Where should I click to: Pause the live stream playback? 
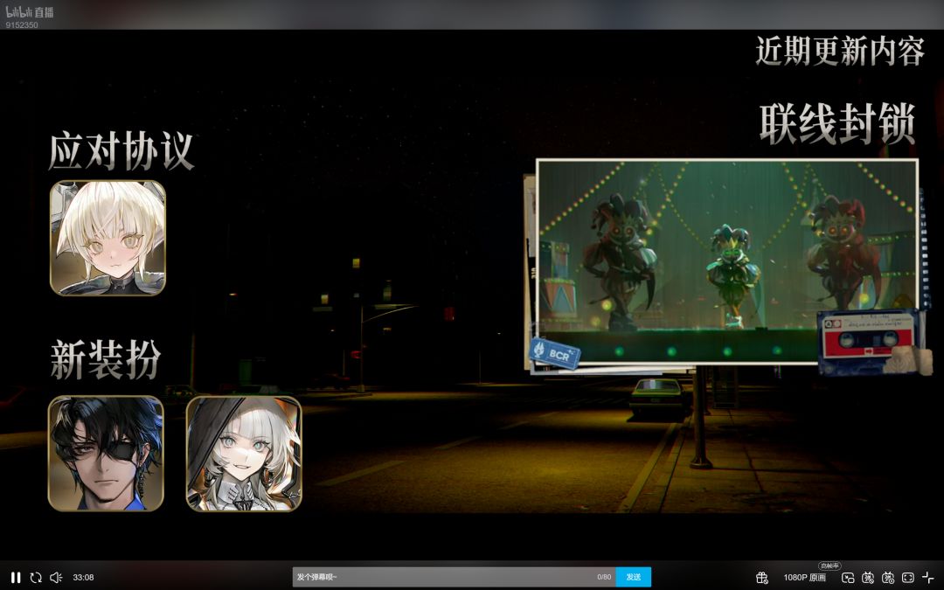click(x=17, y=578)
